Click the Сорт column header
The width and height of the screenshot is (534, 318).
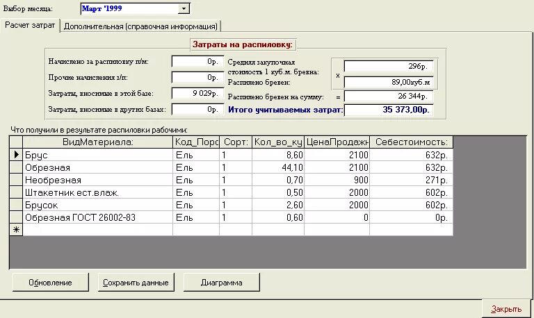click(236, 142)
